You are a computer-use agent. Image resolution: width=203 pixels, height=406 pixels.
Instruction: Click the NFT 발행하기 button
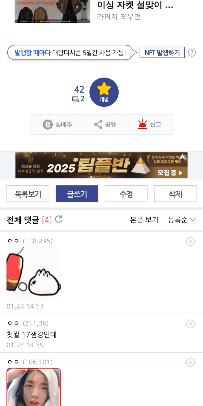[162, 53]
